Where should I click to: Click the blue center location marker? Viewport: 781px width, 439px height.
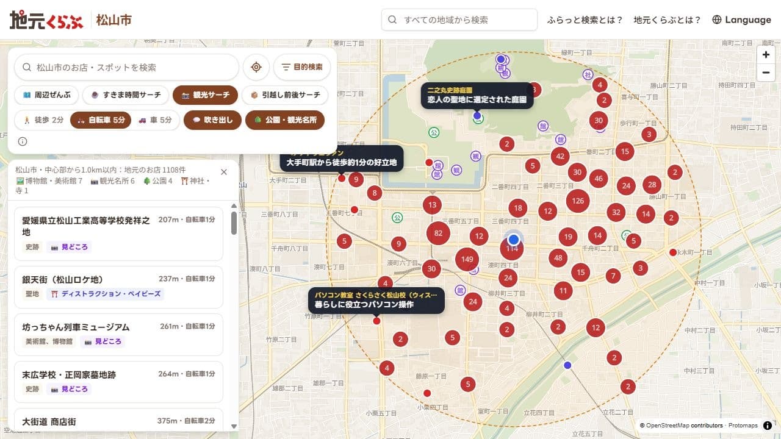[514, 240]
